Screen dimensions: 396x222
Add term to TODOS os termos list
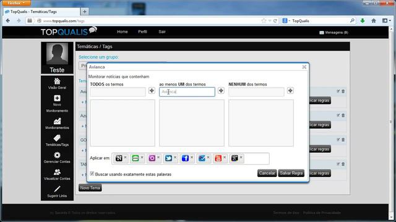coord(152,91)
